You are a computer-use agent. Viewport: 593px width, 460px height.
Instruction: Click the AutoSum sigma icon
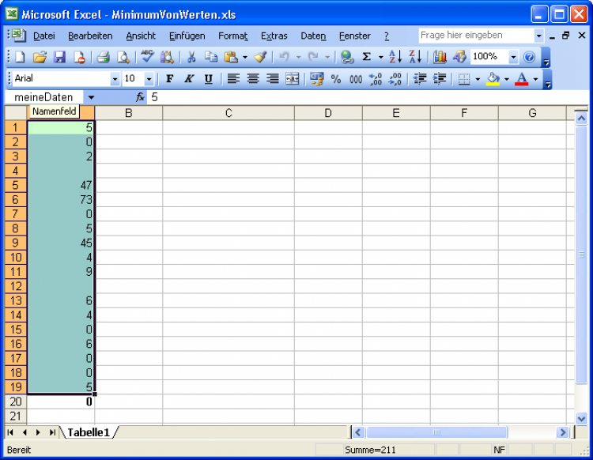coord(367,57)
